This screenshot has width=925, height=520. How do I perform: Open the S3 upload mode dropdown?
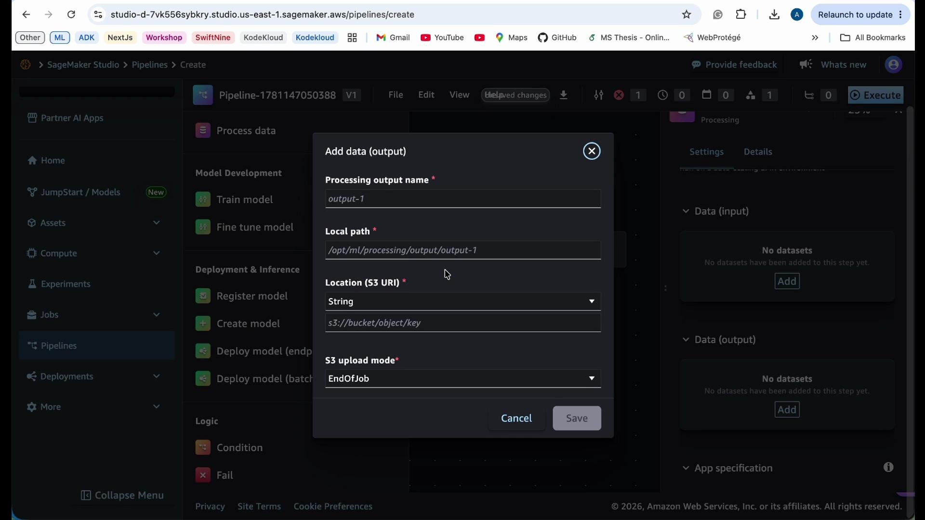pyautogui.click(x=463, y=378)
